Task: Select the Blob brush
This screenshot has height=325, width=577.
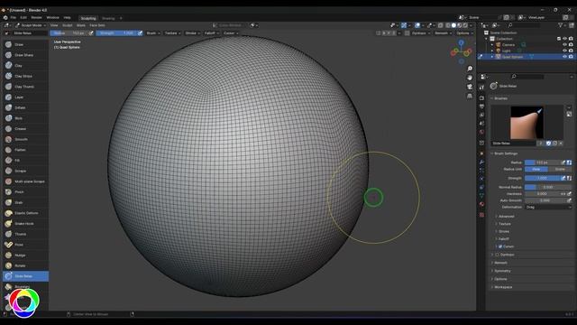Action: pyautogui.click(x=25, y=118)
